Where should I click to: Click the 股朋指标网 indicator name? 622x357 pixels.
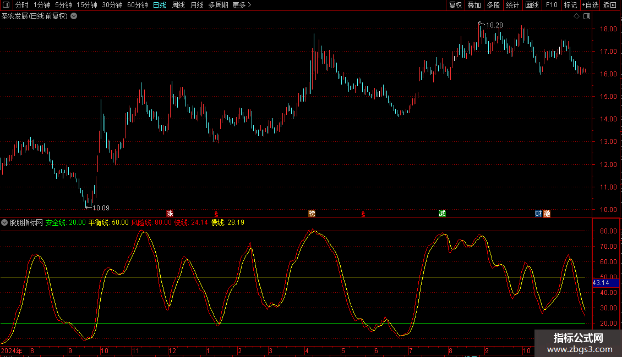point(26,222)
